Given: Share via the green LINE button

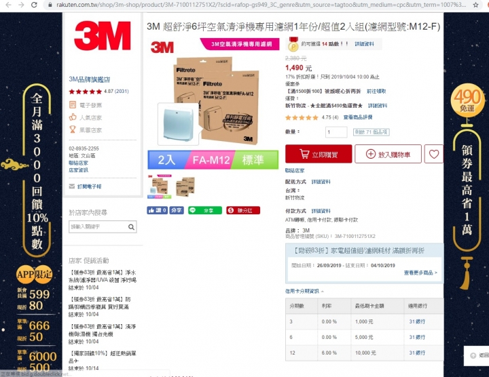Looking at the screenshot, I should coord(205,210).
